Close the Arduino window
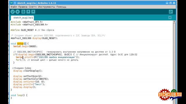 tap(174, 3)
